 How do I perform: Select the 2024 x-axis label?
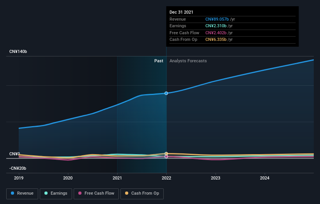(x=265, y=178)
